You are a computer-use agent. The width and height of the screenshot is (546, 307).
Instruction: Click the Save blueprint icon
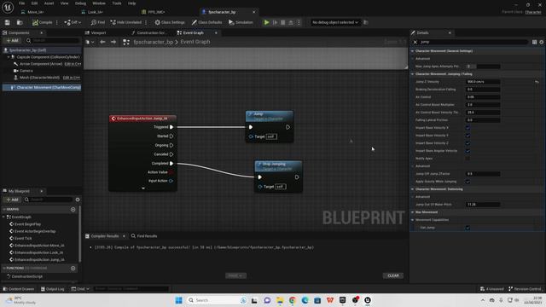pyautogui.click(x=8, y=22)
